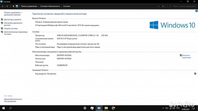Open help via the blue question icon
The image size is (198, 111).
pos(196,11)
